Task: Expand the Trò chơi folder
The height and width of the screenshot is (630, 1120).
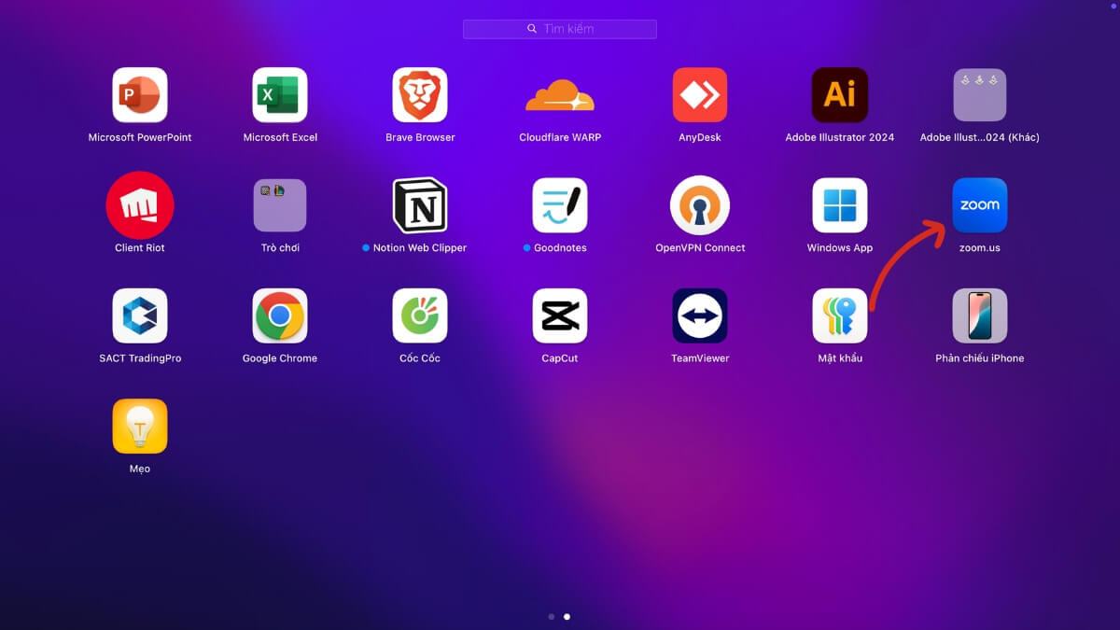Action: click(x=280, y=205)
